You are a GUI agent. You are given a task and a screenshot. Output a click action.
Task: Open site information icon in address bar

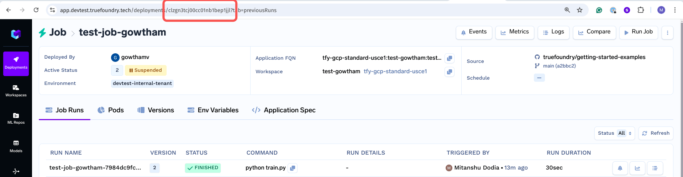[x=52, y=10]
